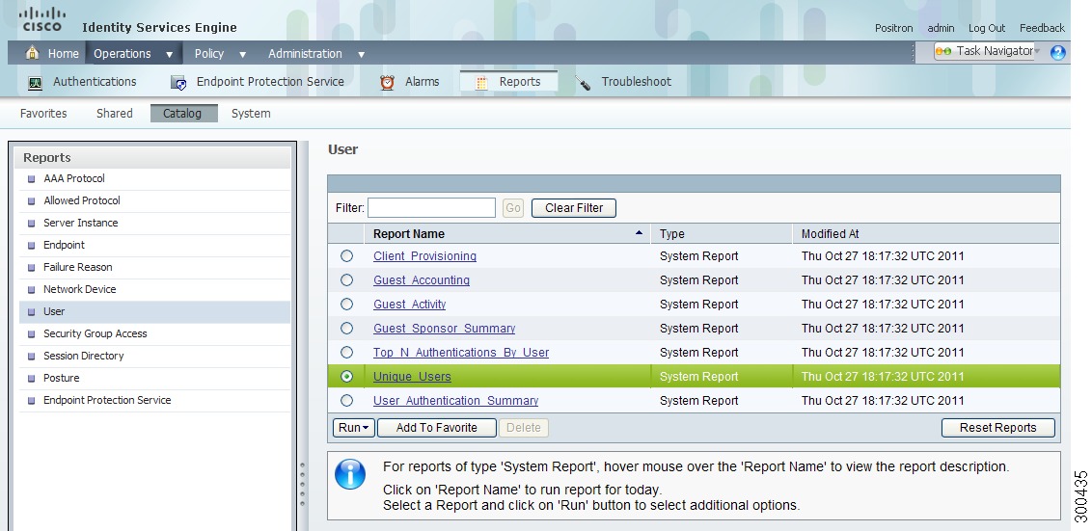Click the Delete button
Image resolution: width=1092 pixels, height=531 pixels.
[524, 427]
